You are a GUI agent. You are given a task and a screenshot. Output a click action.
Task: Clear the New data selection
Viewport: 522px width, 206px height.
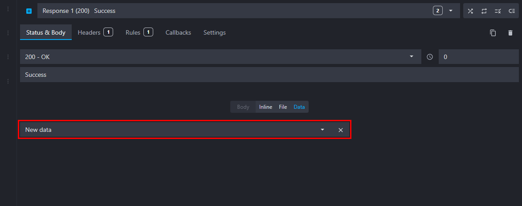pos(340,130)
